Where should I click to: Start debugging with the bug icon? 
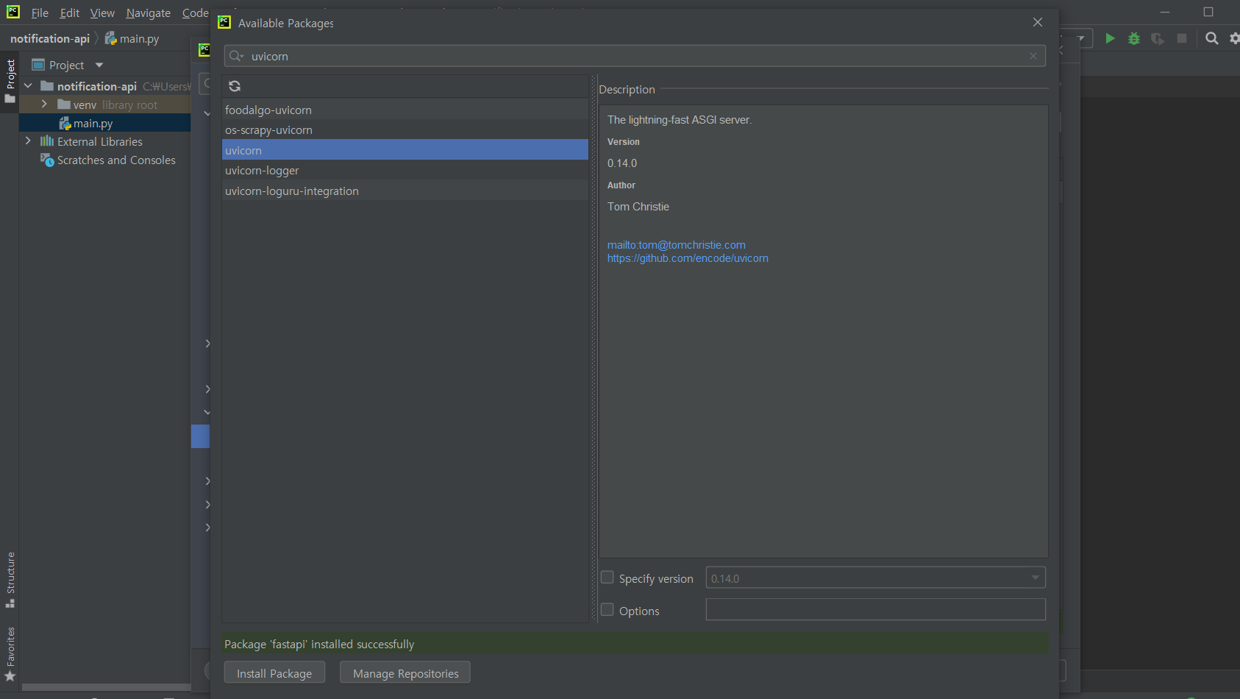pyautogui.click(x=1134, y=38)
